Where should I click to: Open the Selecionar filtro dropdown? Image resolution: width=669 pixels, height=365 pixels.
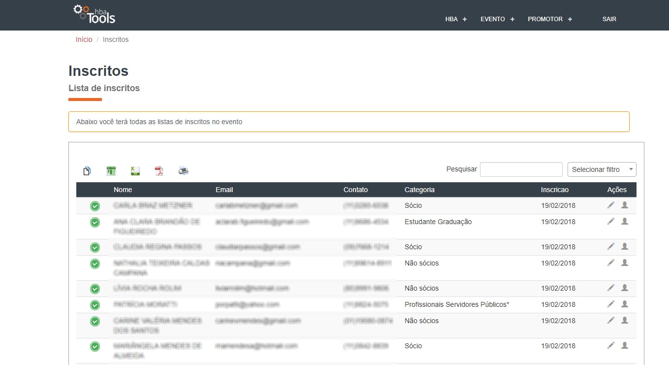[x=602, y=169]
